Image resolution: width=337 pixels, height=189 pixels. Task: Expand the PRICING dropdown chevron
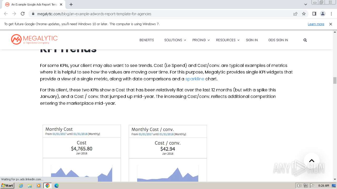[x=209, y=40]
